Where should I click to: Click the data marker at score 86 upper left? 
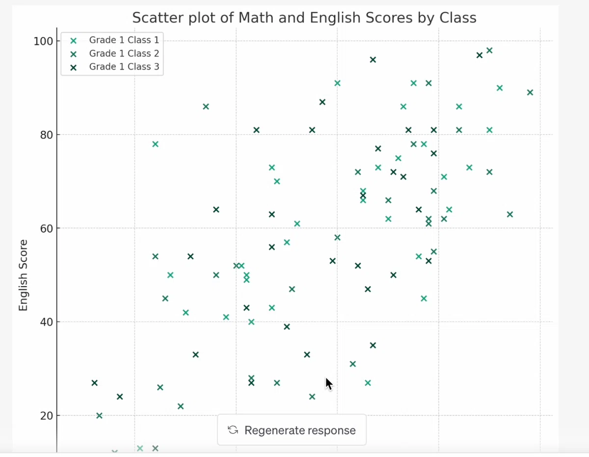point(206,107)
